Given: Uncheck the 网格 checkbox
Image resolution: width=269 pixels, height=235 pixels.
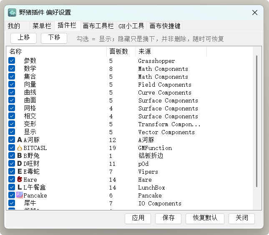Looking at the screenshot, I should pyautogui.click(x=12, y=108).
